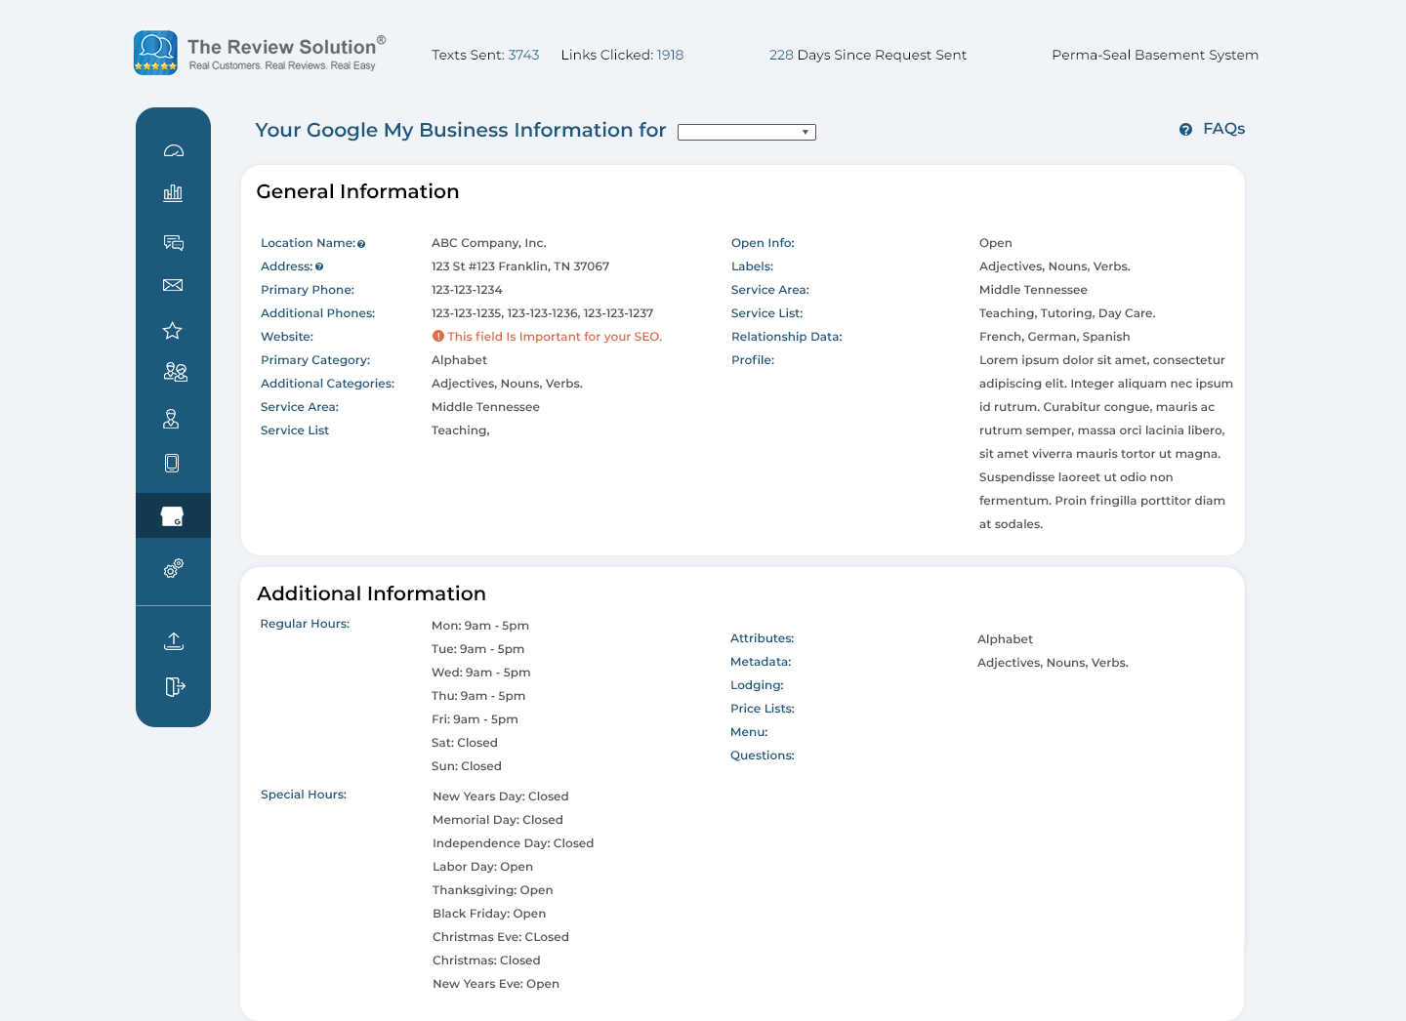Click the Menu label
Image resolution: width=1406 pixels, height=1021 pixels.
tap(749, 732)
